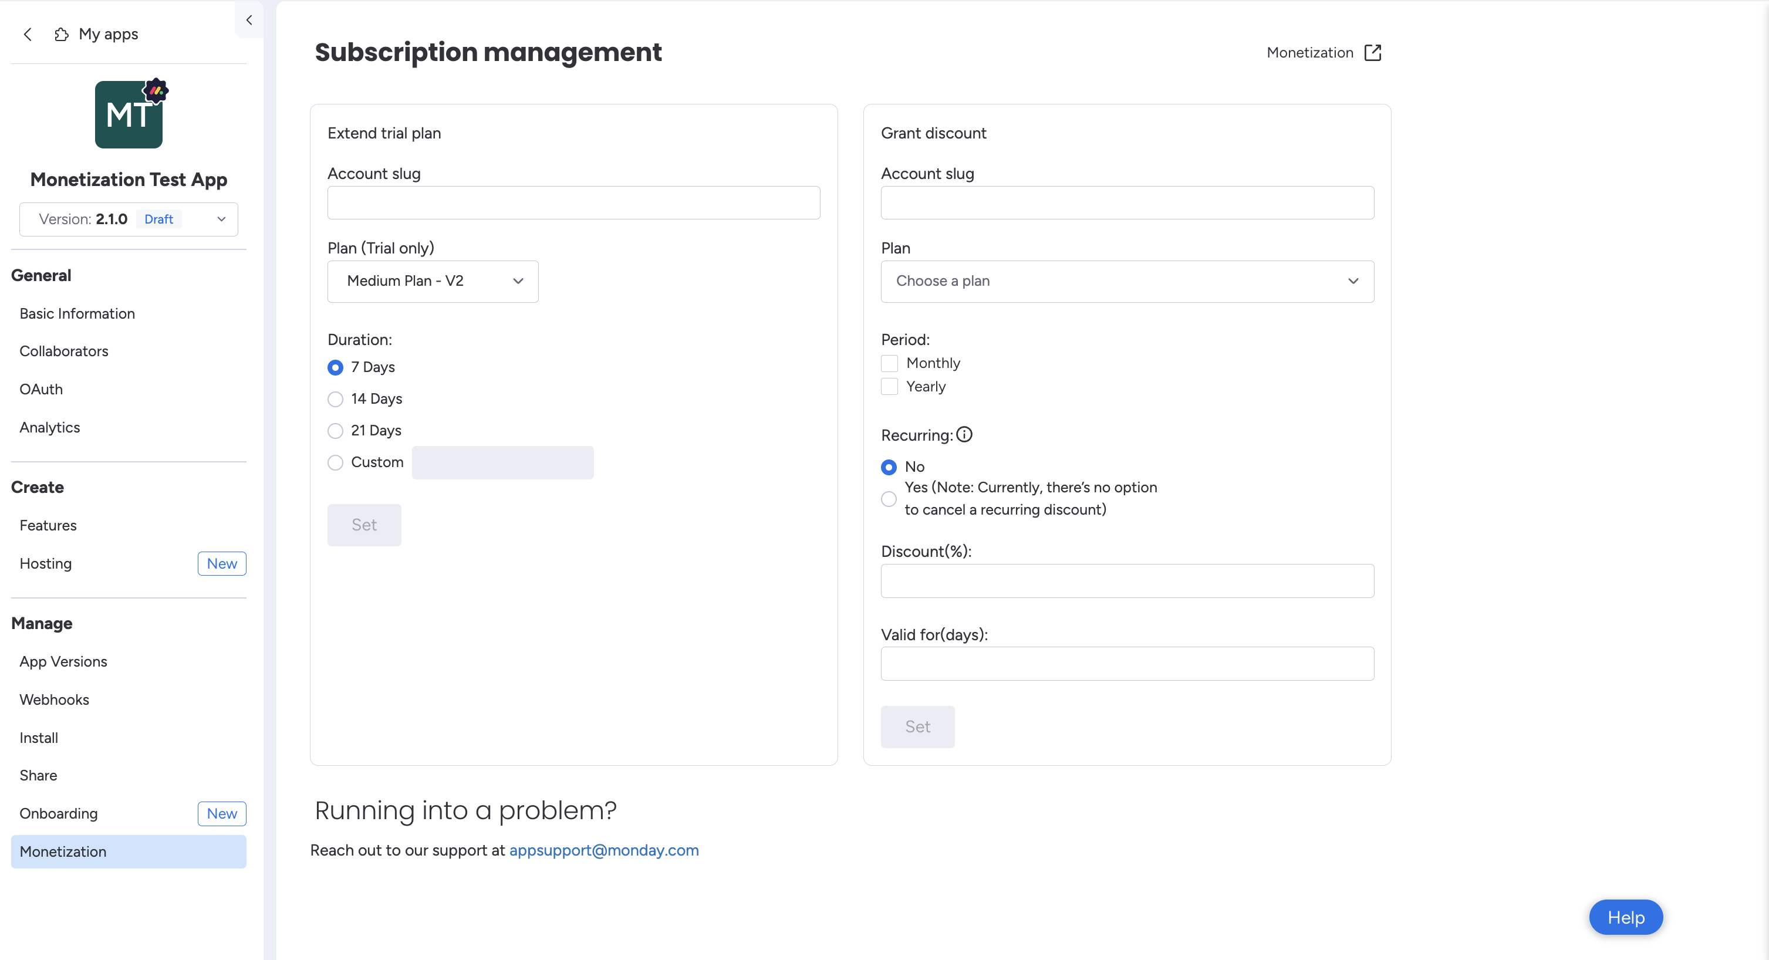Check the Monthly period checkbox
The width and height of the screenshot is (1769, 960).
click(889, 363)
